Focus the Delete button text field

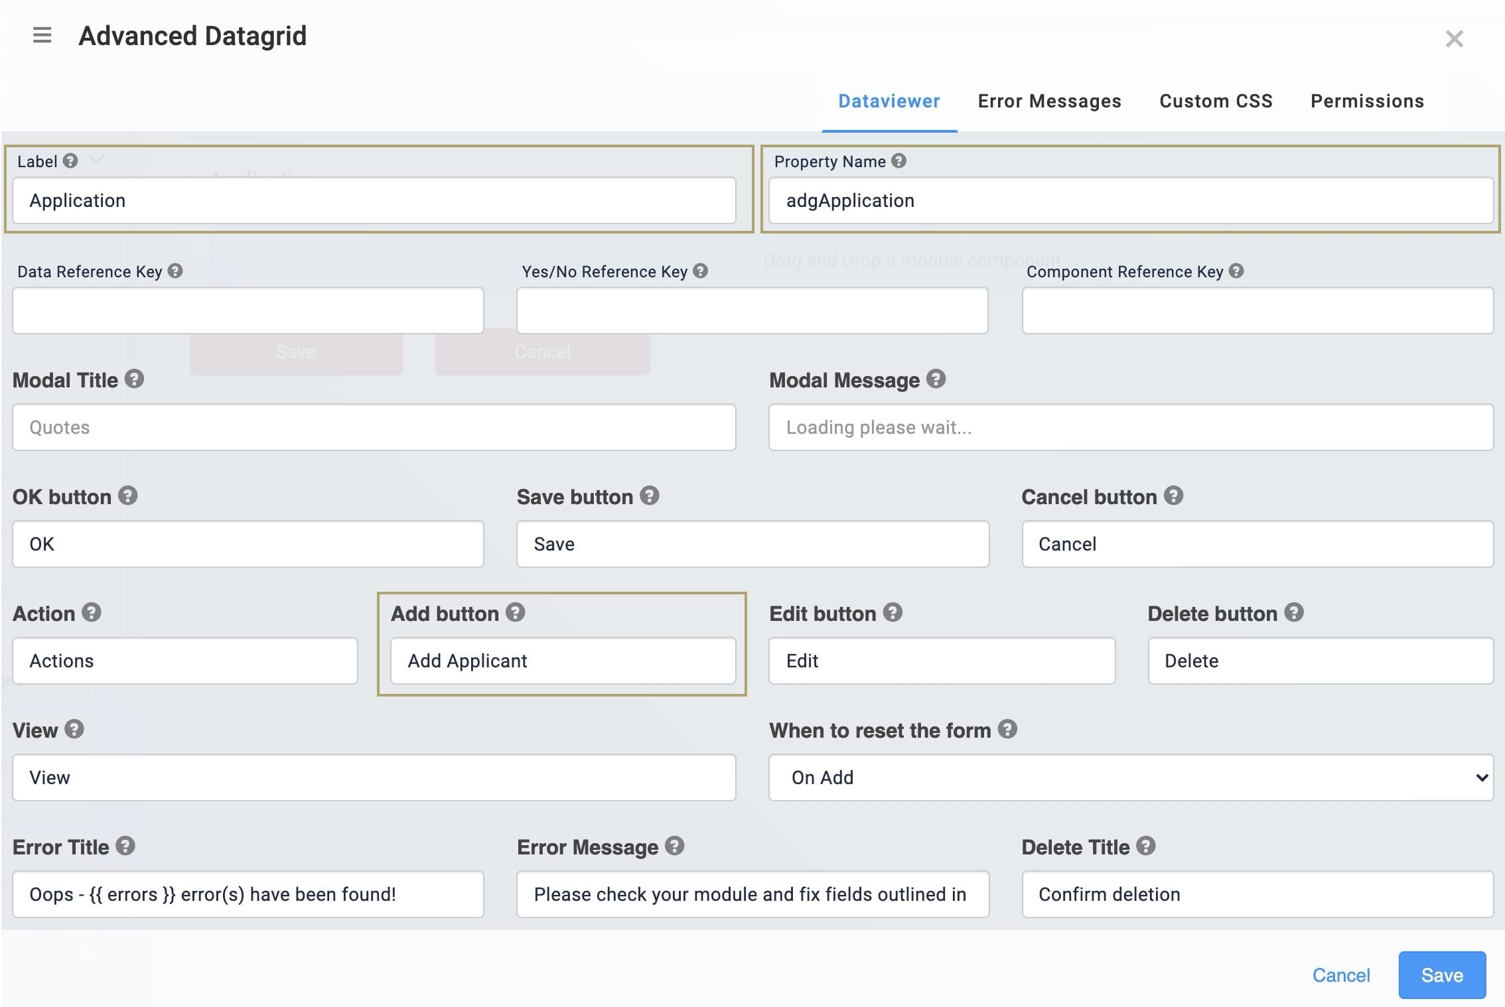coord(1321,661)
